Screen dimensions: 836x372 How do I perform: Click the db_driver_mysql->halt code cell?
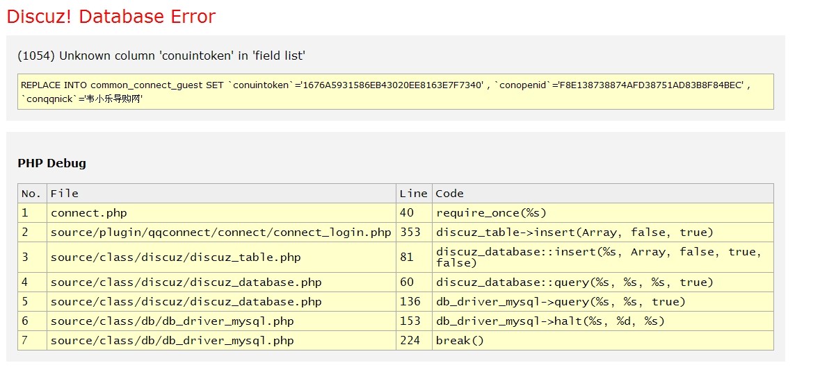tap(550, 321)
